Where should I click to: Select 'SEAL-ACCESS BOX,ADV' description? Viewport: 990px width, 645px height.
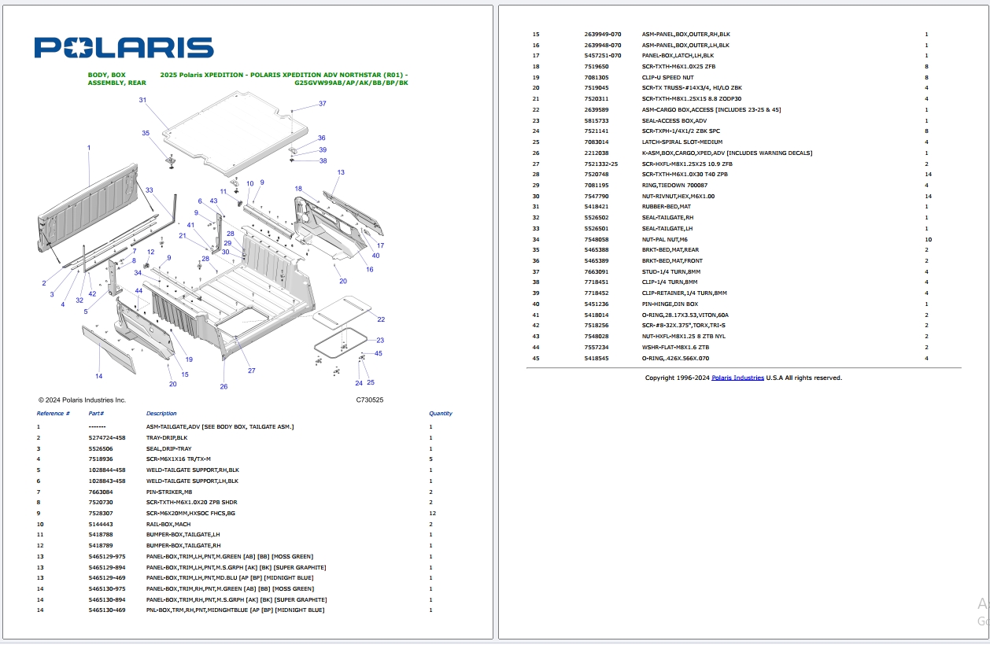(674, 120)
